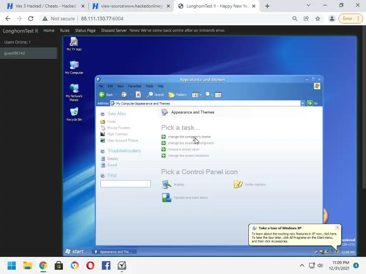The image size is (366, 274).
Task: Click the share page icon
Action: (x=306, y=19)
